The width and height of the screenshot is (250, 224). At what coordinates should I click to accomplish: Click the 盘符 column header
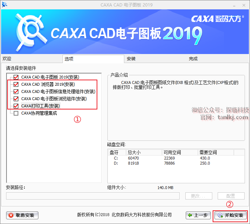point(117,153)
